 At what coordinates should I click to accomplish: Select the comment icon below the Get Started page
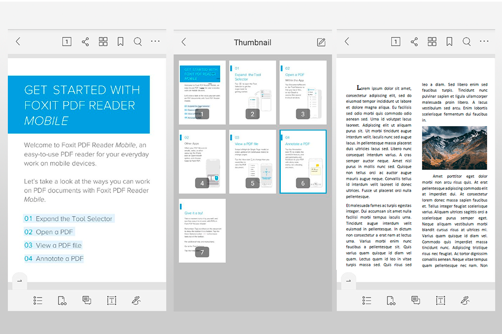point(87,300)
